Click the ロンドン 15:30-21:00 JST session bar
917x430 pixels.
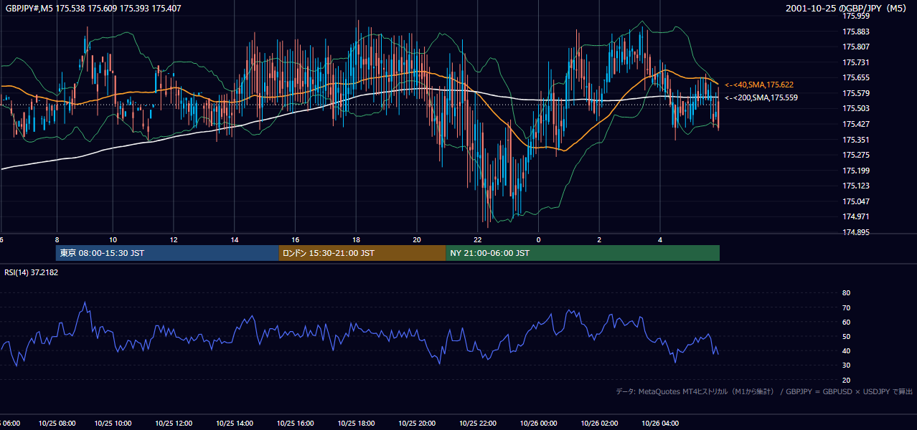pyautogui.click(x=362, y=253)
